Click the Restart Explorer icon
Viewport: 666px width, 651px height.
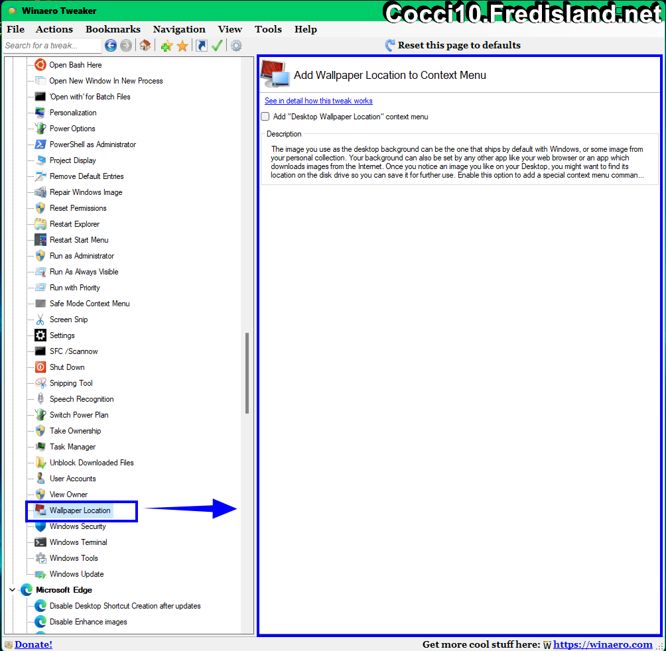[40, 224]
